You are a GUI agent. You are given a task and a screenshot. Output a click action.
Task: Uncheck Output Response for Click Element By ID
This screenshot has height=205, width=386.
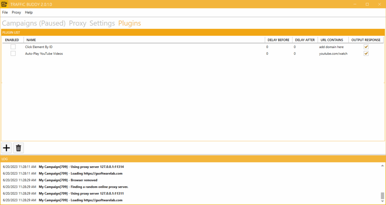[x=366, y=47]
